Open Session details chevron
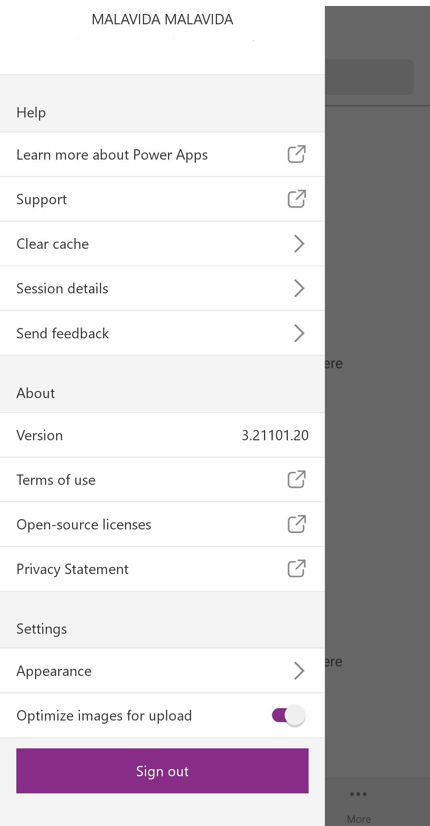Viewport: 430px width, 826px height. click(299, 288)
